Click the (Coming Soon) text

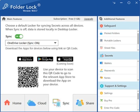[65, 64]
